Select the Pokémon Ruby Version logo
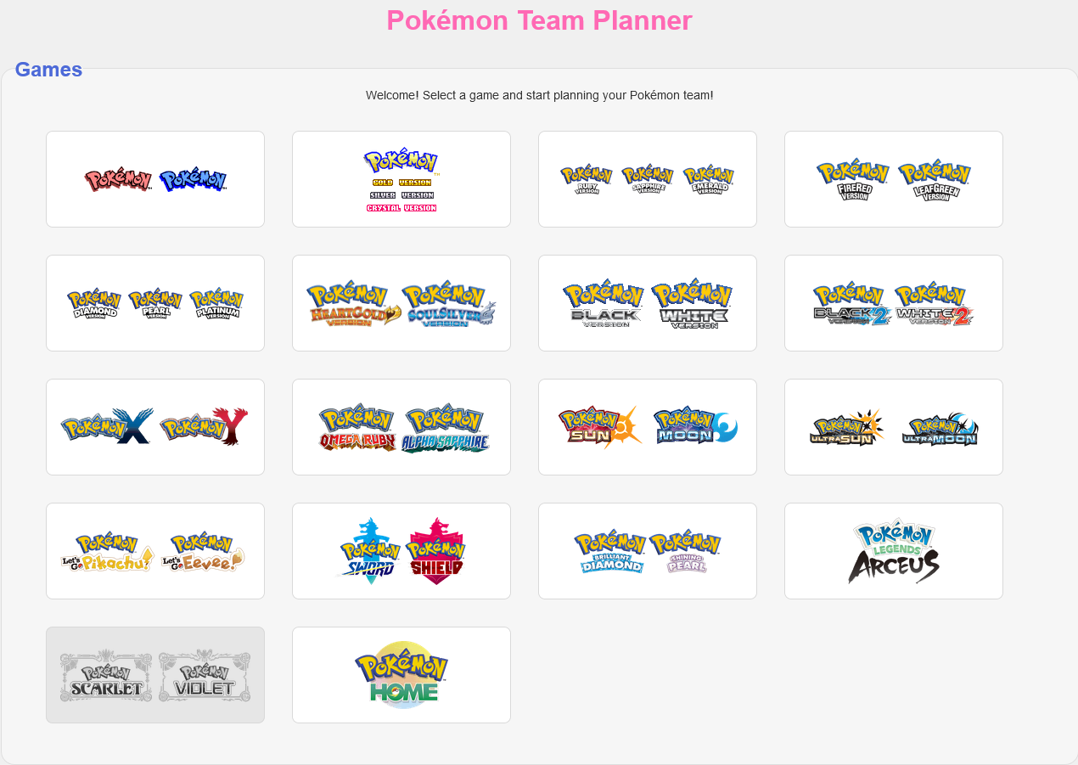Screen dimensions: 1078x765 pyautogui.click(x=587, y=179)
